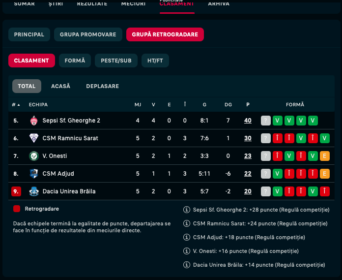
Task: Click Dacia Unirea Brăila's underlined 20 points
Action: [248, 191]
